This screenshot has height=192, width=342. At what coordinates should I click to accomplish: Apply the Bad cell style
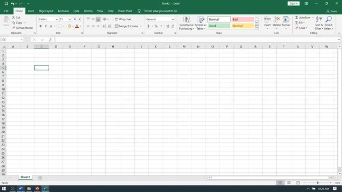click(x=243, y=19)
